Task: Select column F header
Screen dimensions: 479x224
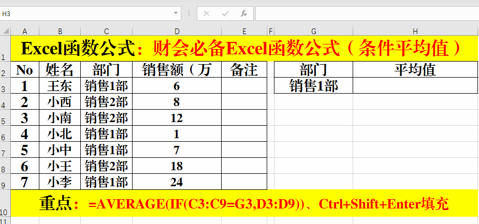Action: click(x=271, y=31)
